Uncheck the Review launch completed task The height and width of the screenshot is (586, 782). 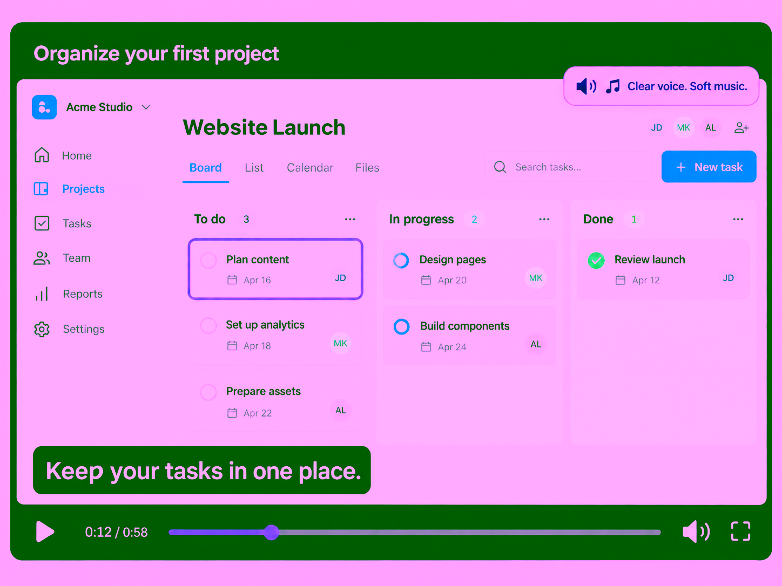[596, 261]
